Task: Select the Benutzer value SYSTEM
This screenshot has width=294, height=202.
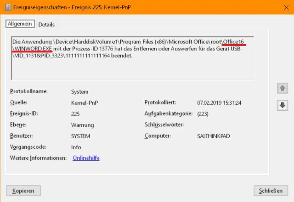Action: point(81,136)
